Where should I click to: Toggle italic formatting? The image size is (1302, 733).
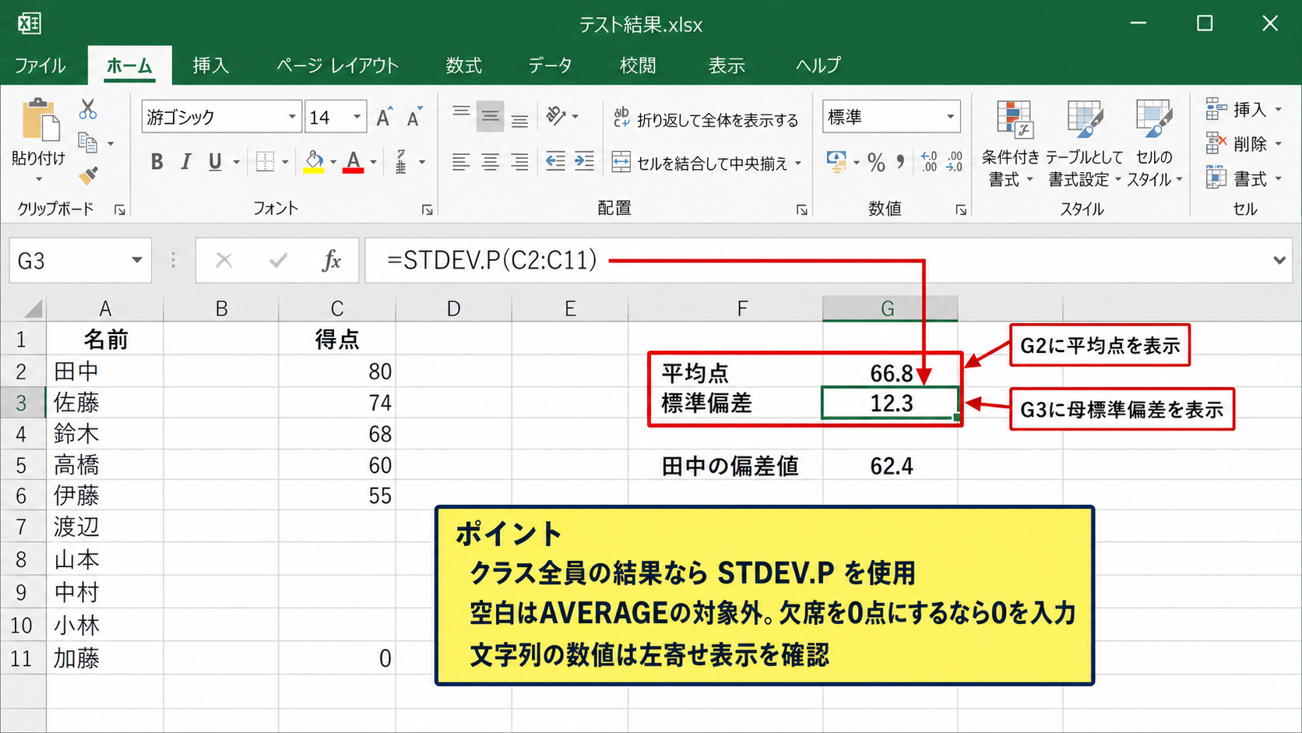tap(185, 161)
